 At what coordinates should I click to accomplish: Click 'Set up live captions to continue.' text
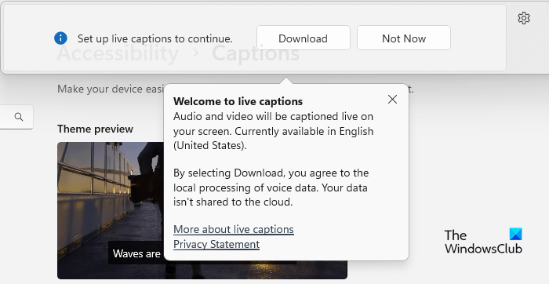tap(155, 38)
